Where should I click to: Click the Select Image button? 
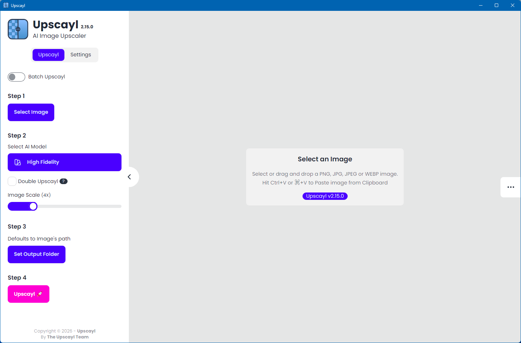(31, 112)
